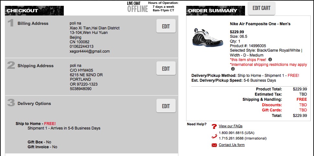
Task: Click the red question mark FAQ icon
Action: pyautogui.click(x=214, y=126)
